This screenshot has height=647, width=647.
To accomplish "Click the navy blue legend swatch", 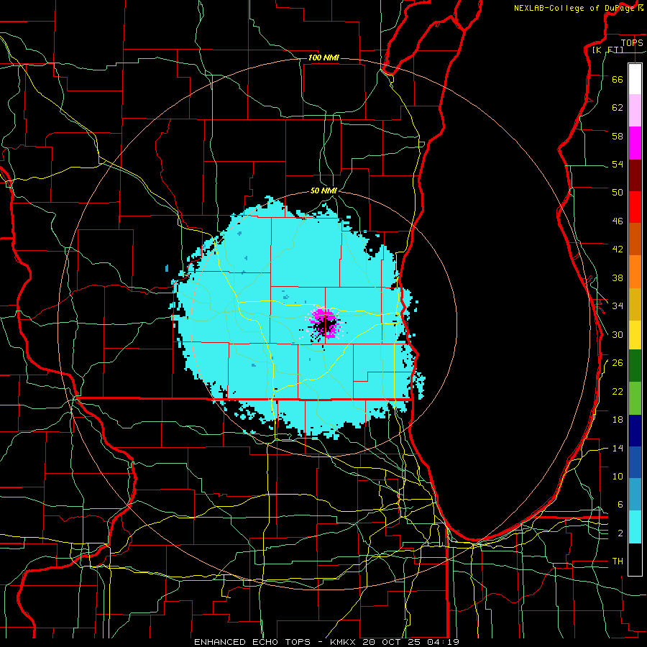I will pyautogui.click(x=635, y=431).
